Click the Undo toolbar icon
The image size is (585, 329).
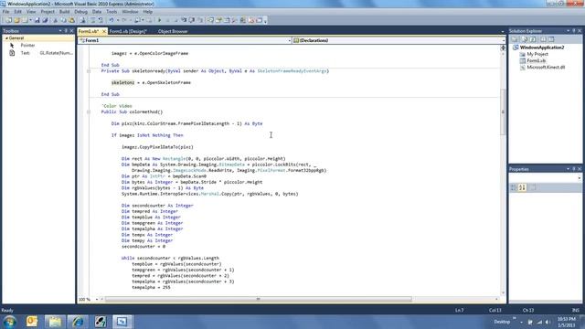pos(112,20)
